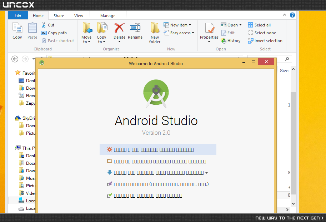Open recent locations dropdown beside forward arrow

(x=34, y=59)
